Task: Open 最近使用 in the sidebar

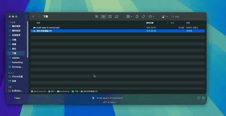Action: [x=16, y=26]
